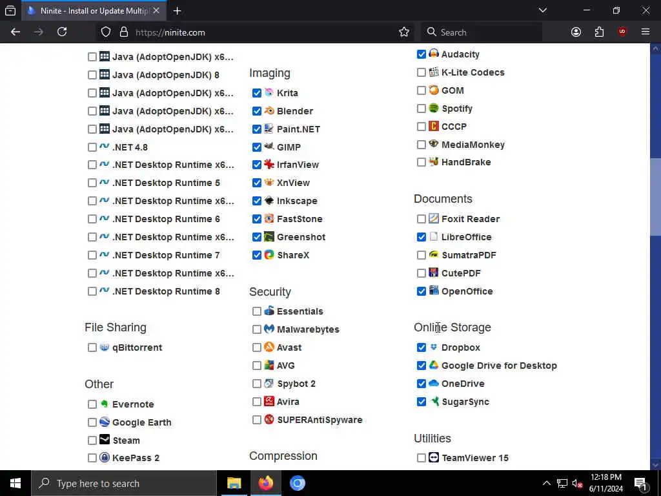The image size is (661, 496).
Task: Click the Inkscape app icon
Action: [269, 201]
